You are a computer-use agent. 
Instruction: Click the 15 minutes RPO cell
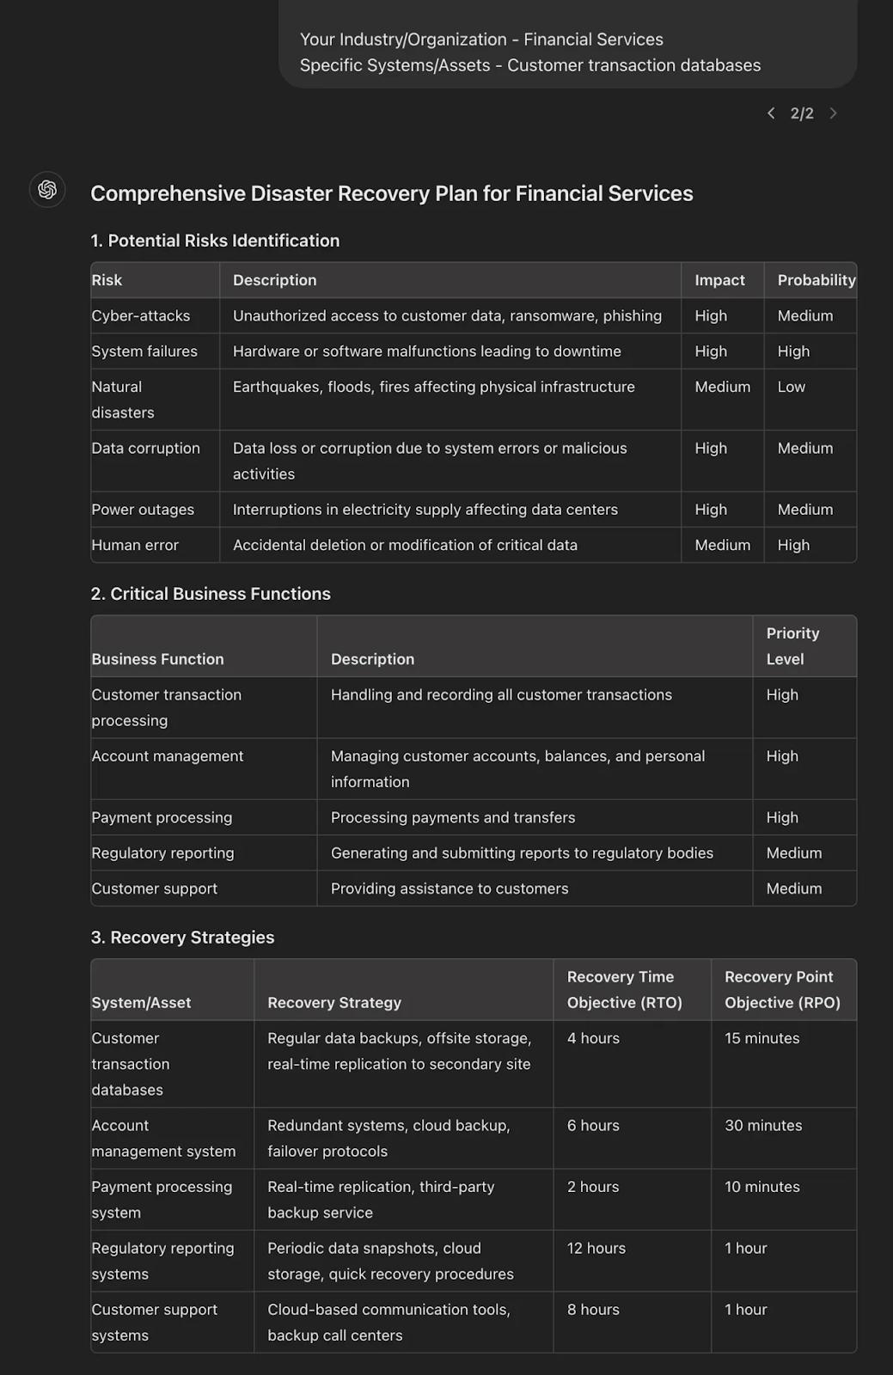pyautogui.click(x=784, y=1064)
